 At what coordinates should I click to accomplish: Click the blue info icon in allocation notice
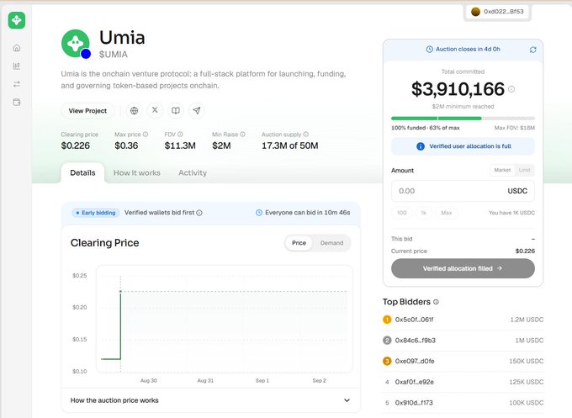point(421,146)
